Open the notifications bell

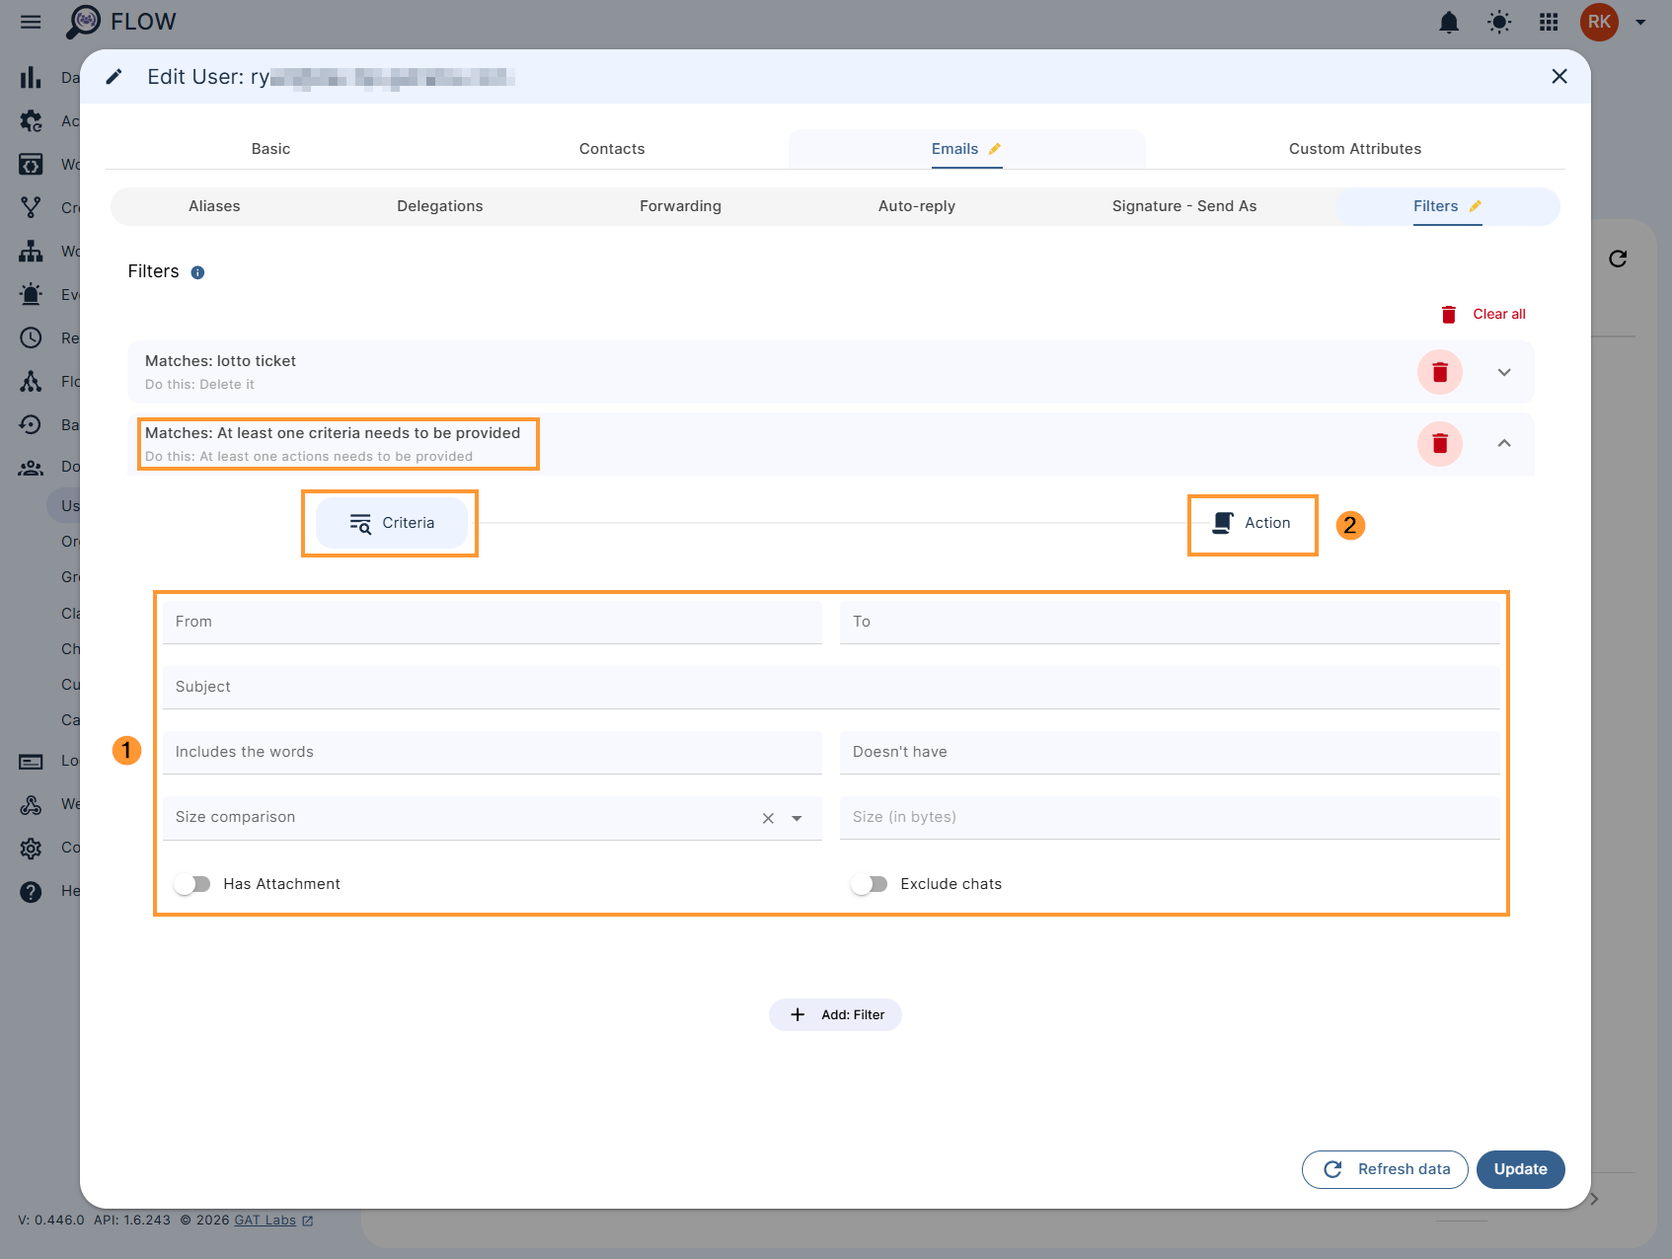1449,22
